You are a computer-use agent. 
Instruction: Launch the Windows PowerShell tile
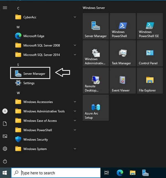[x=123, y=26]
